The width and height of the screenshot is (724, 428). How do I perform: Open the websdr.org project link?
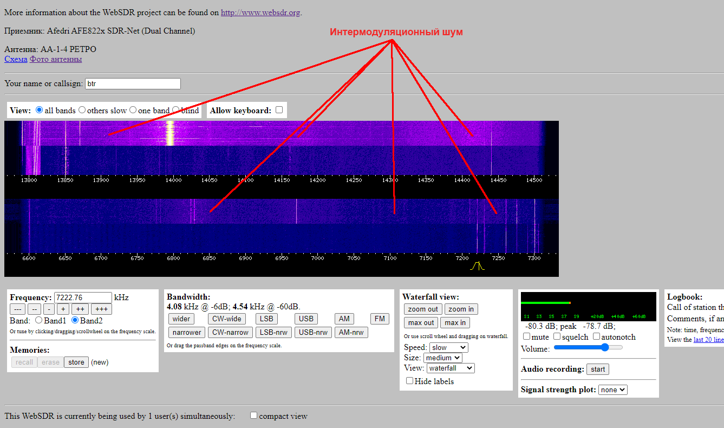[260, 12]
